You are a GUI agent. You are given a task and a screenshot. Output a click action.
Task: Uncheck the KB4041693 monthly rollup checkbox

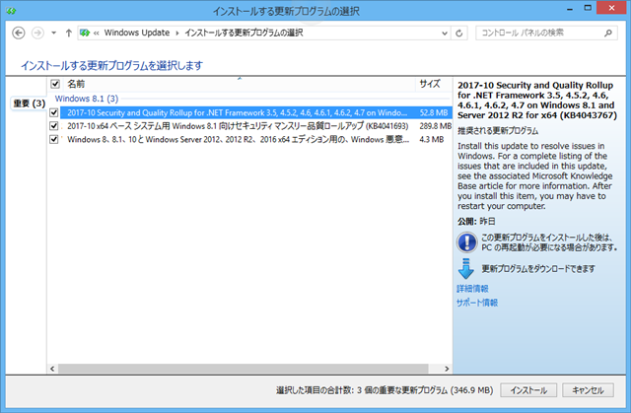[x=54, y=126]
